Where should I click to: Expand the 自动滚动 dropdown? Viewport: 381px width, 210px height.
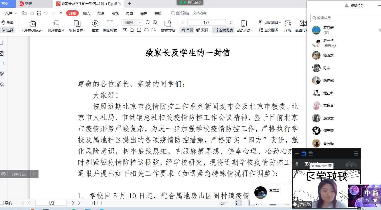(244, 30)
